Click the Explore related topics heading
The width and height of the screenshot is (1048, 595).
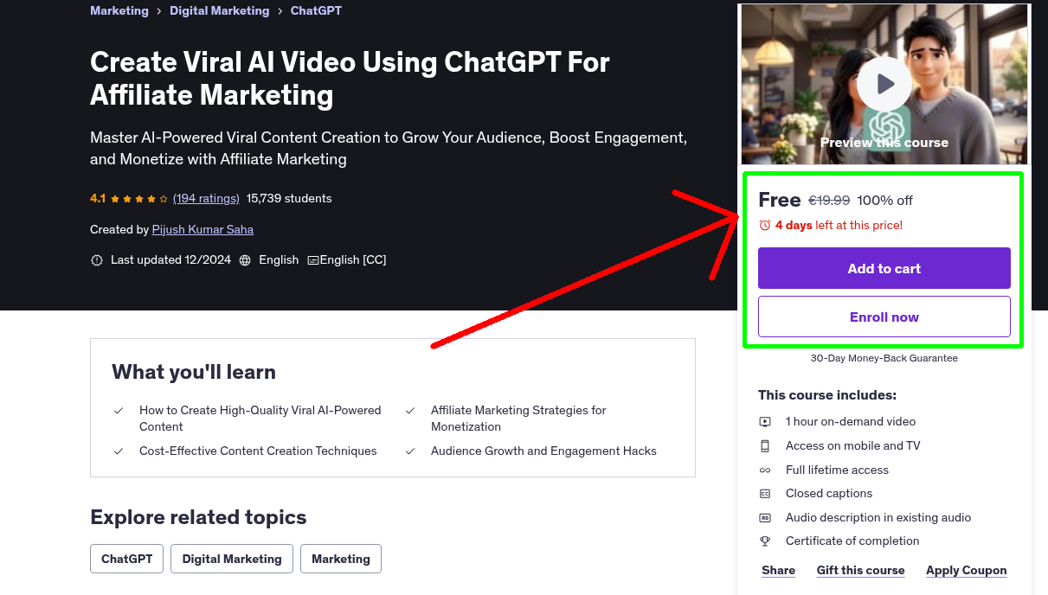coord(198,517)
